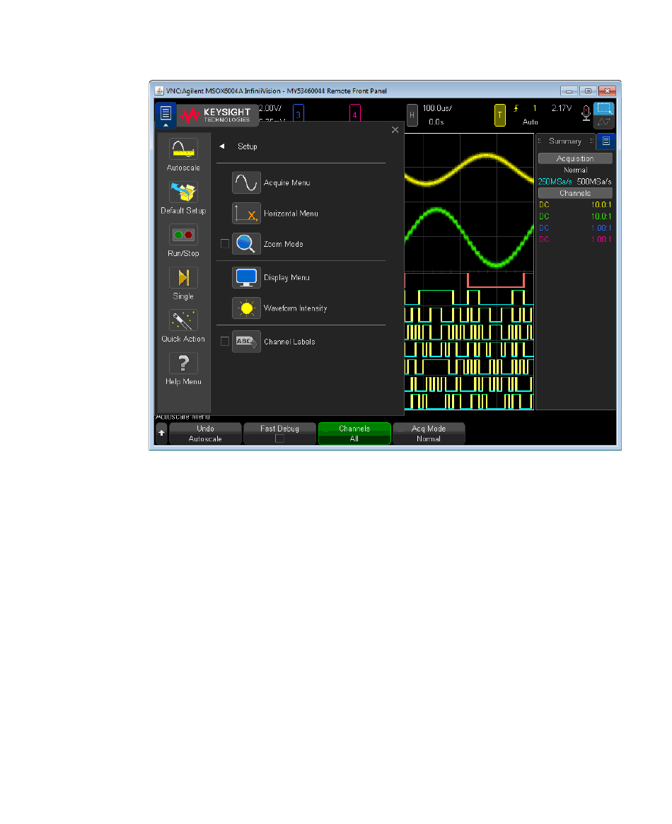Viewport: 672px width, 824px height.
Task: Click the 2.00V/ channel scale value
Action: click(x=270, y=108)
